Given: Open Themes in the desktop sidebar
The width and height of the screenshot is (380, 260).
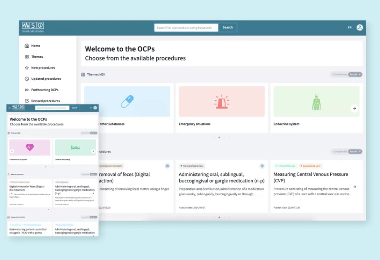Looking at the screenshot, I should coord(34,57).
